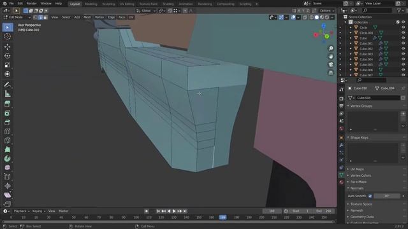Hide Cube.006 in outliner
The height and width of the screenshot is (229, 408).
click(403, 70)
